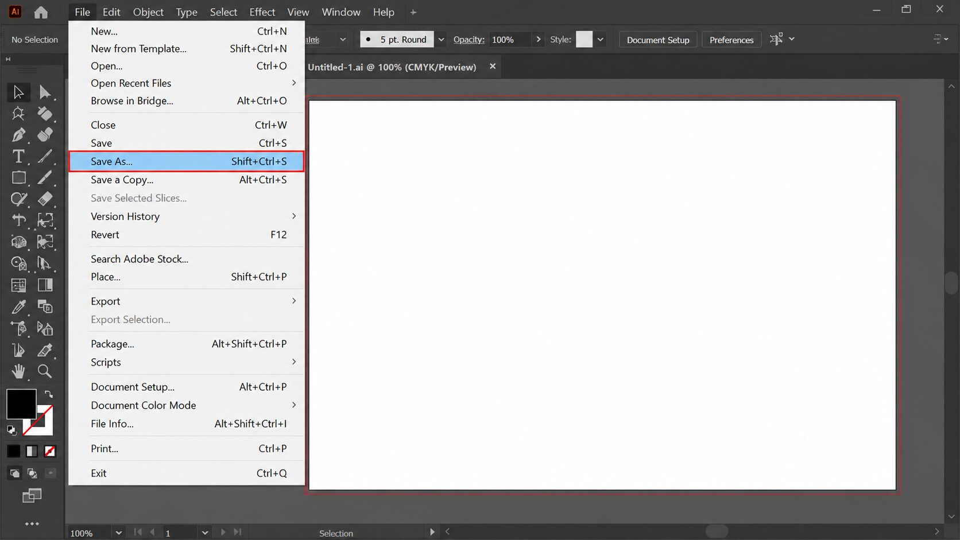This screenshot has height=540, width=960.
Task: Reset to default fill and stroke
Action: pyautogui.click(x=11, y=430)
